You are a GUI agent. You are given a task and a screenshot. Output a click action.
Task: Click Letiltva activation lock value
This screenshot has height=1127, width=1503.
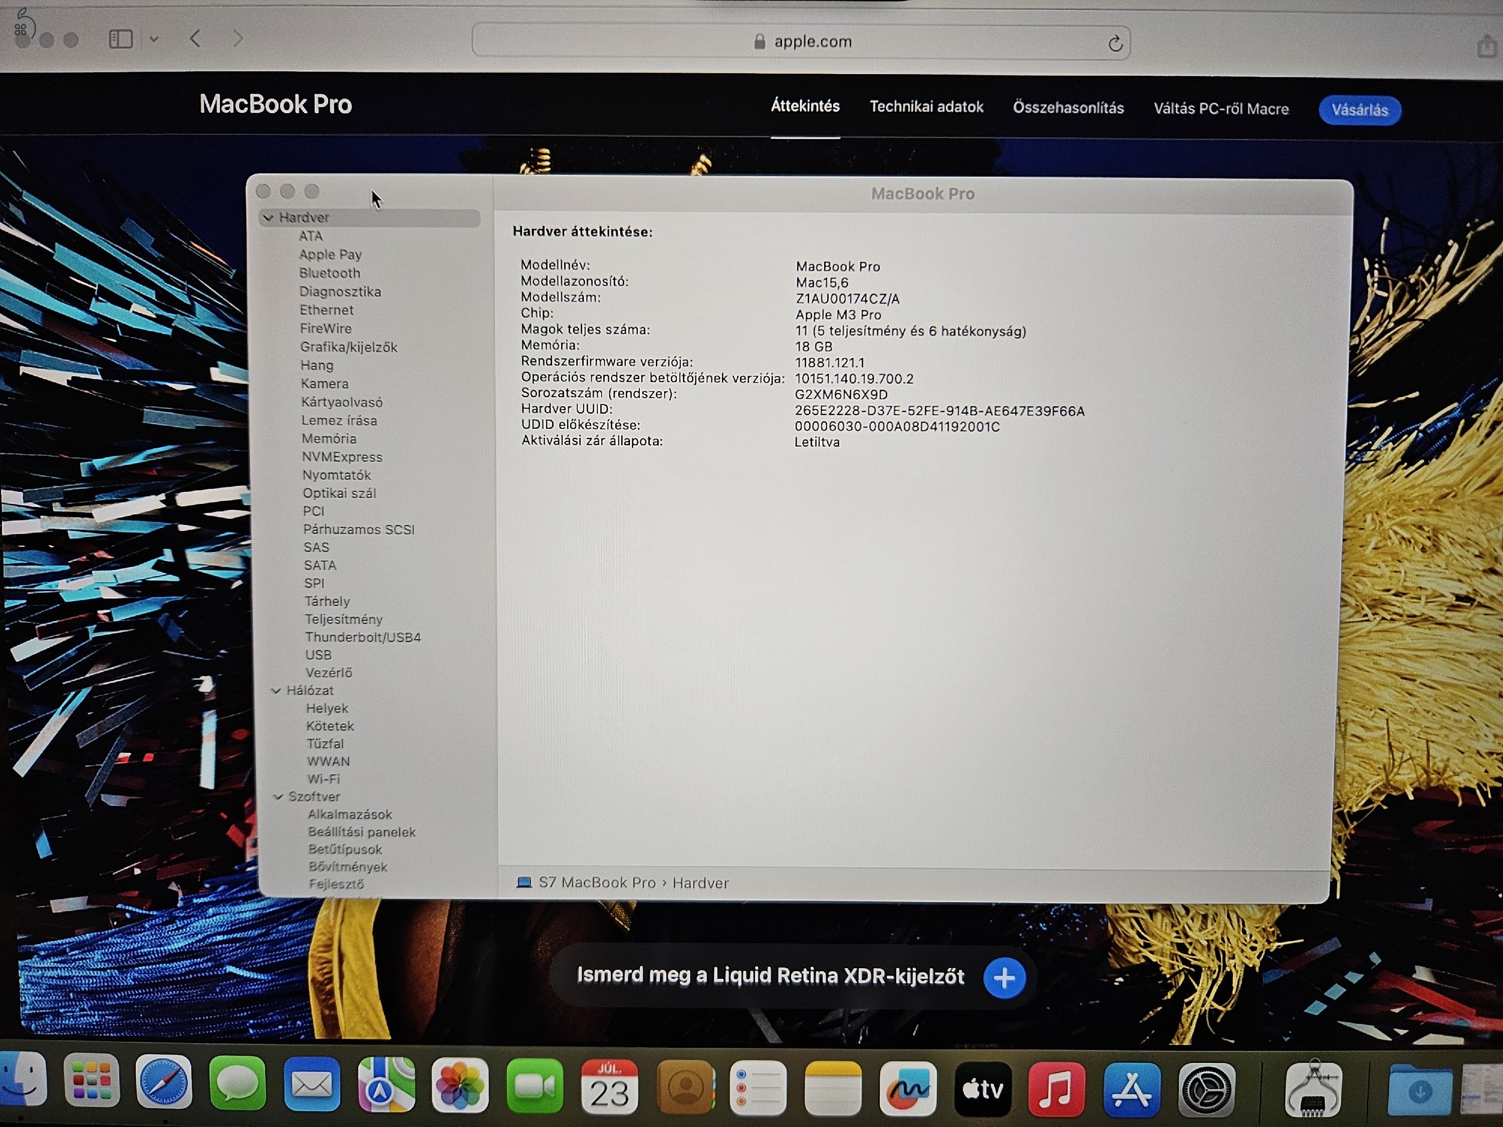point(817,442)
